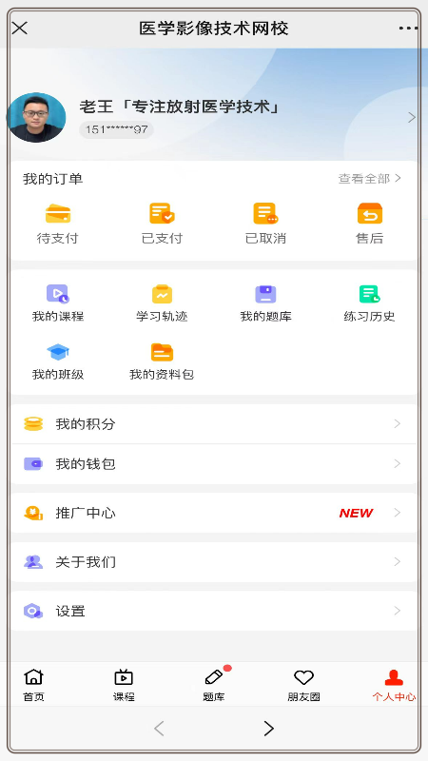
Task: Switch to the 首页 home tab
Action: coord(33,685)
